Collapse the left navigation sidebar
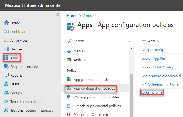This screenshot has height=117, width=183. point(58,14)
